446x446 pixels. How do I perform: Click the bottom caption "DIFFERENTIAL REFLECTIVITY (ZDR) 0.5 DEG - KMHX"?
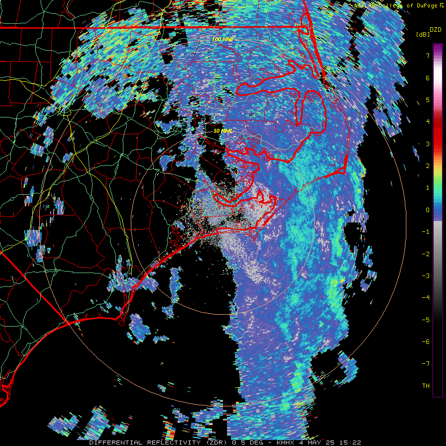193,443
